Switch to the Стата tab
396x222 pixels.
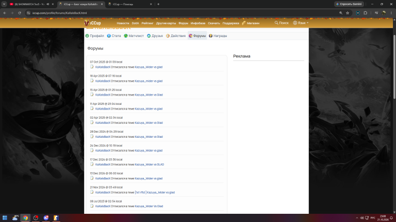[x=114, y=36]
